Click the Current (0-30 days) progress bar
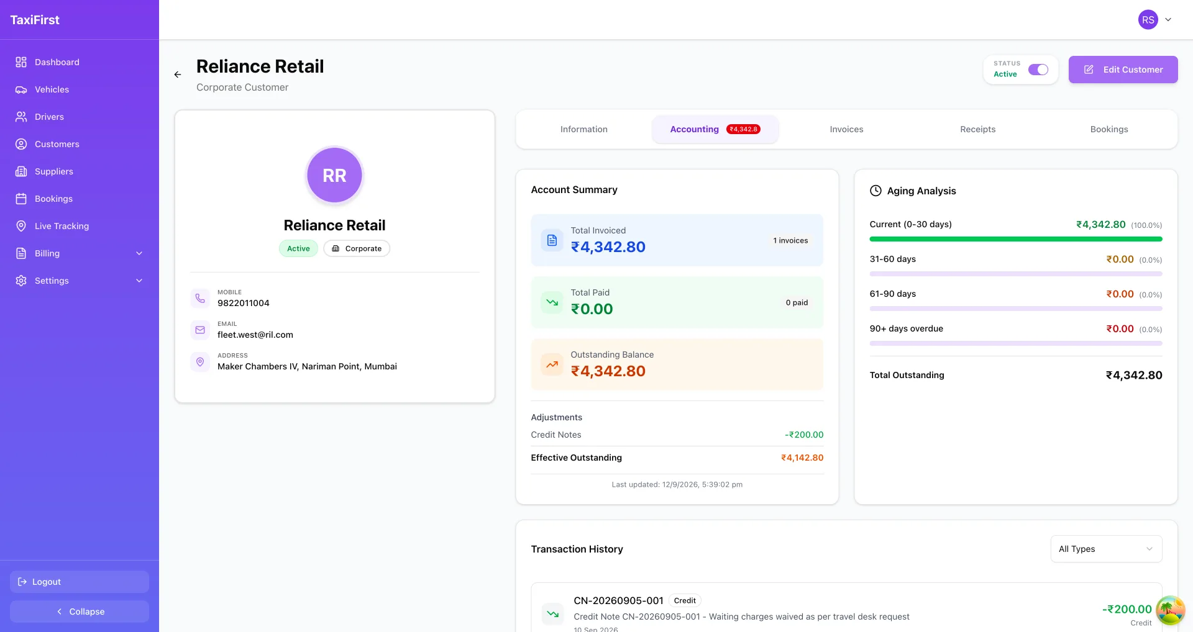Viewport: 1193px width, 632px height. pyautogui.click(x=1015, y=239)
